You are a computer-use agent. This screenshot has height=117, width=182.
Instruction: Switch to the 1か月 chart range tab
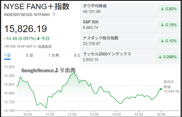[54, 55]
